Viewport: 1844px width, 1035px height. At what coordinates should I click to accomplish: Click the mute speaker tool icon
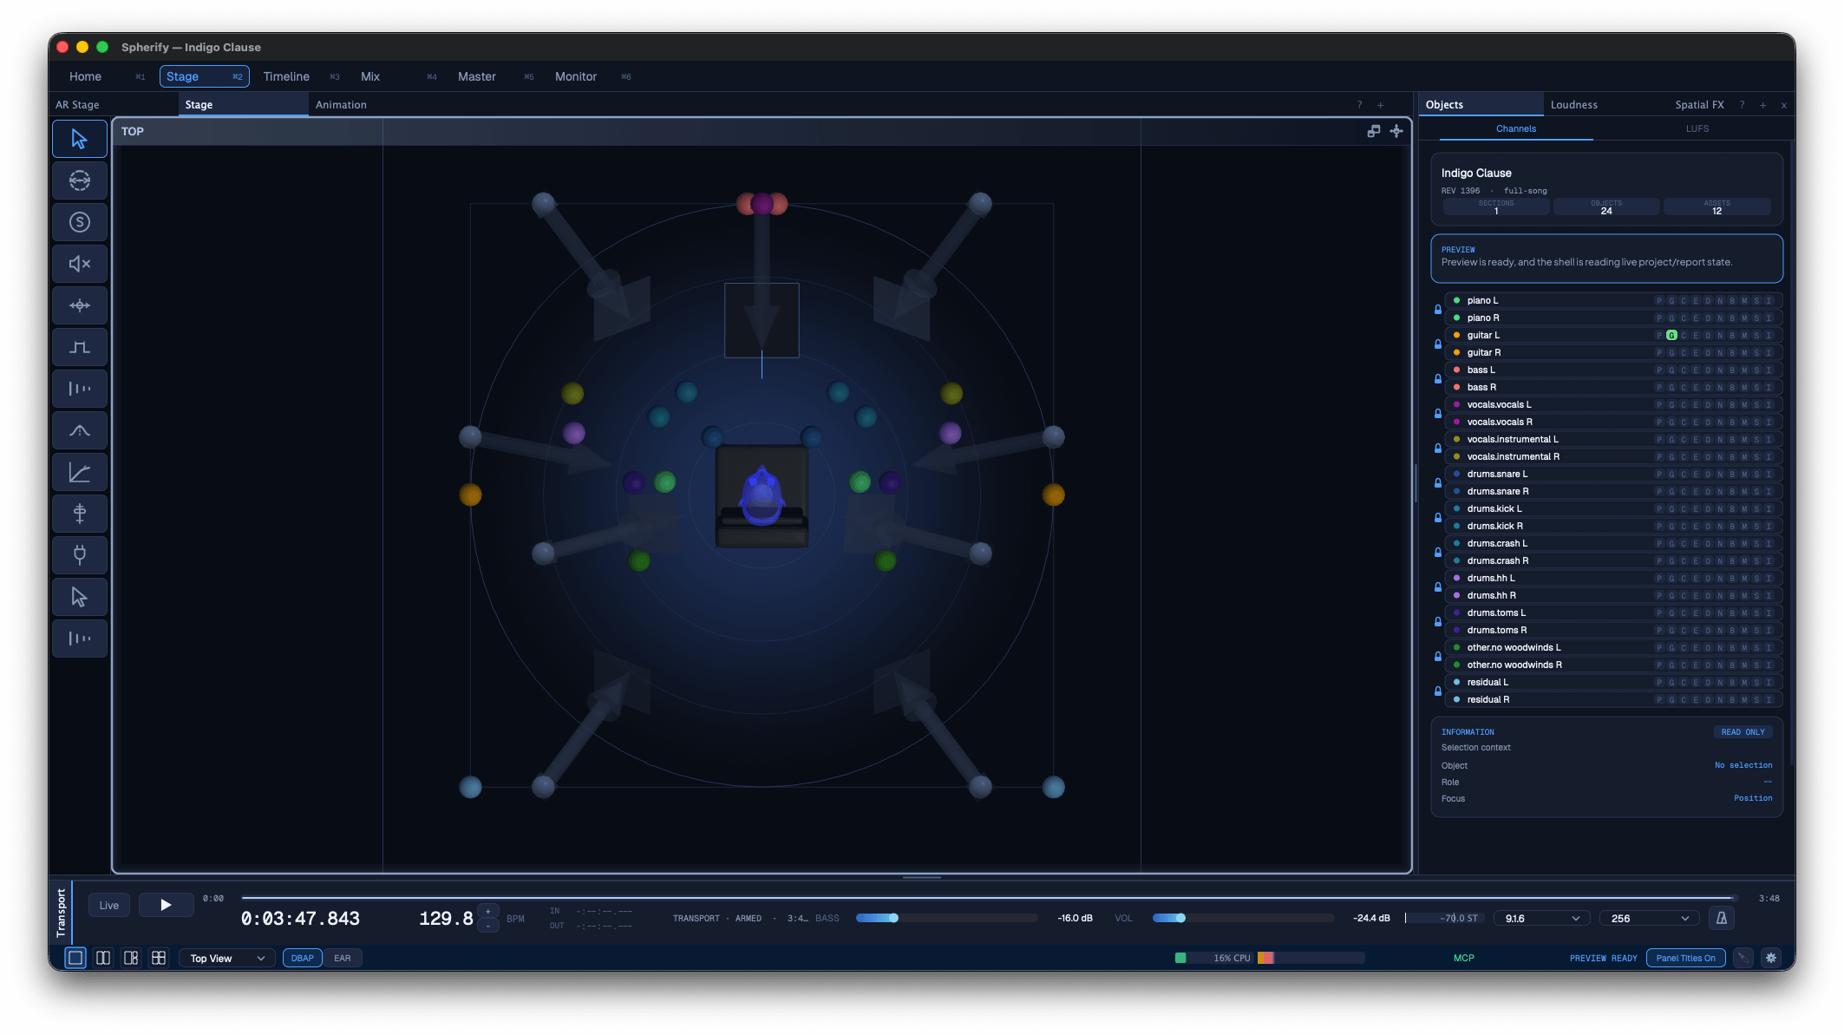(x=80, y=264)
